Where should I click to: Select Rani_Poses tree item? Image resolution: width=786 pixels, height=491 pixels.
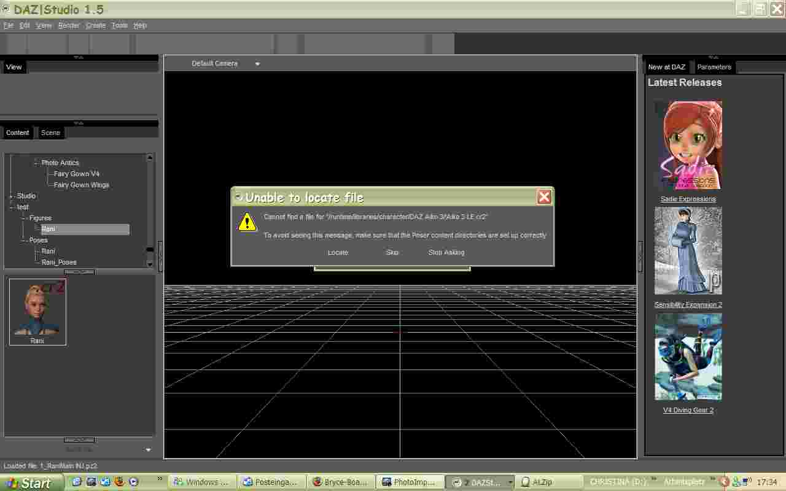point(59,262)
